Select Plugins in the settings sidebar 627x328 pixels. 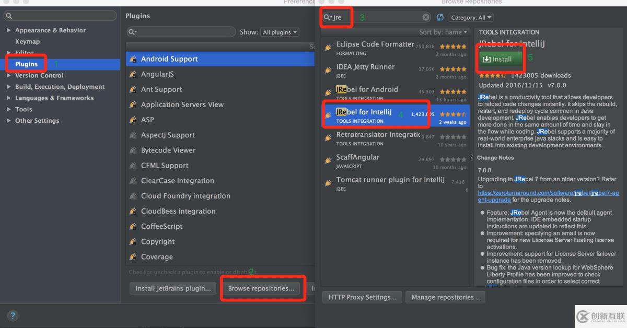pos(26,64)
